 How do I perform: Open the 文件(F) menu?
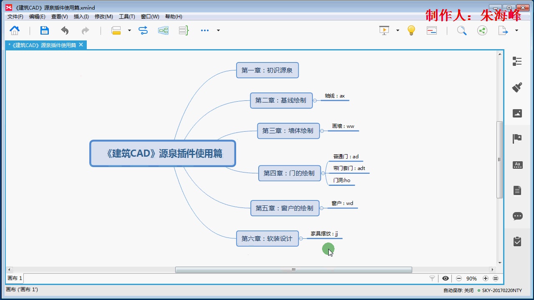(15, 17)
